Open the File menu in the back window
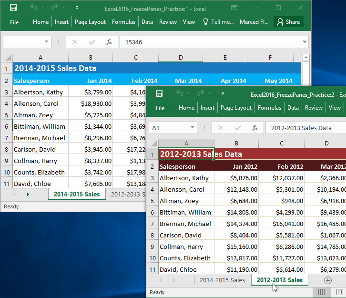The height and width of the screenshot is (298, 346). click(x=14, y=22)
